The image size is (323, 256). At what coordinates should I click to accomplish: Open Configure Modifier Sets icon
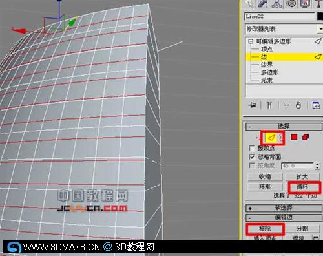(x=316, y=105)
